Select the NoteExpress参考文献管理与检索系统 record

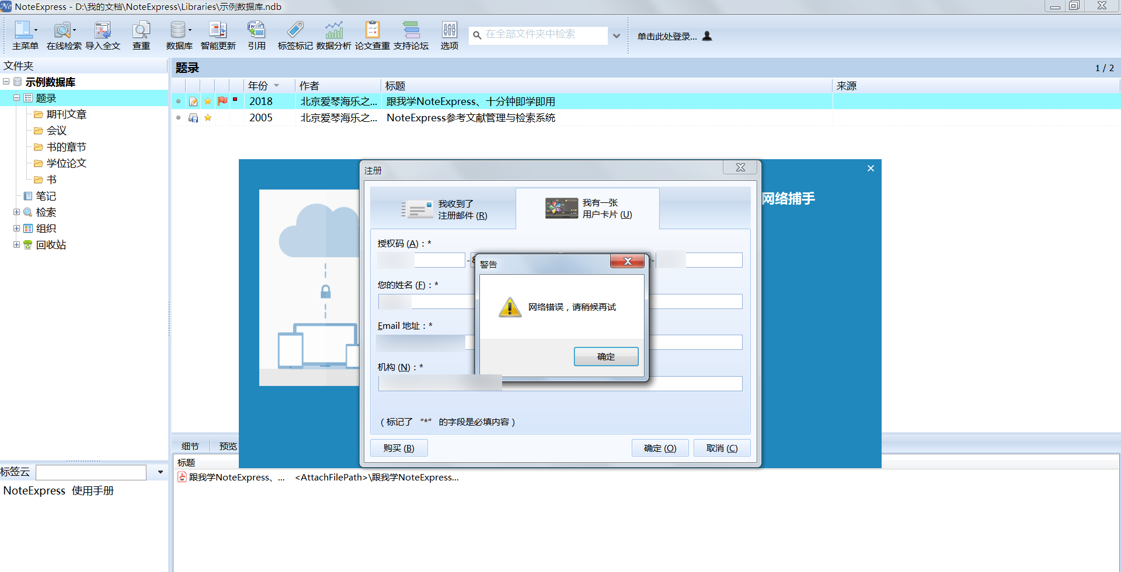pyautogui.click(x=471, y=118)
